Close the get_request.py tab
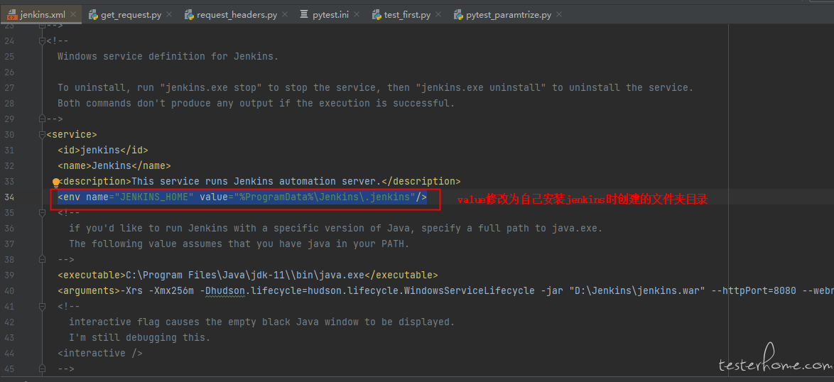The image size is (834, 382). (x=168, y=15)
